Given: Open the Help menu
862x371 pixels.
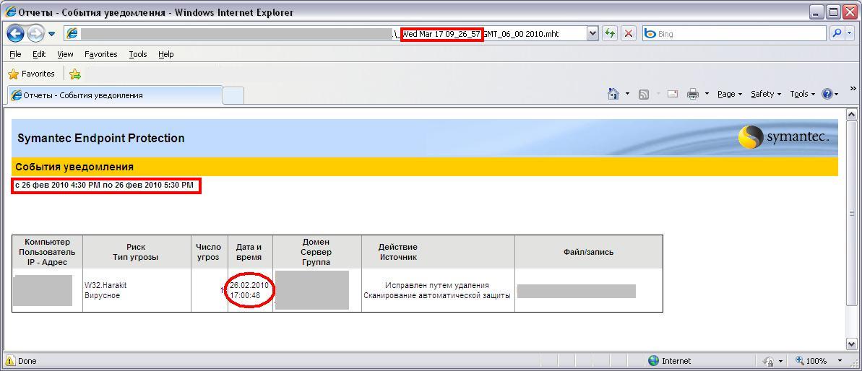Looking at the screenshot, I should [166, 54].
